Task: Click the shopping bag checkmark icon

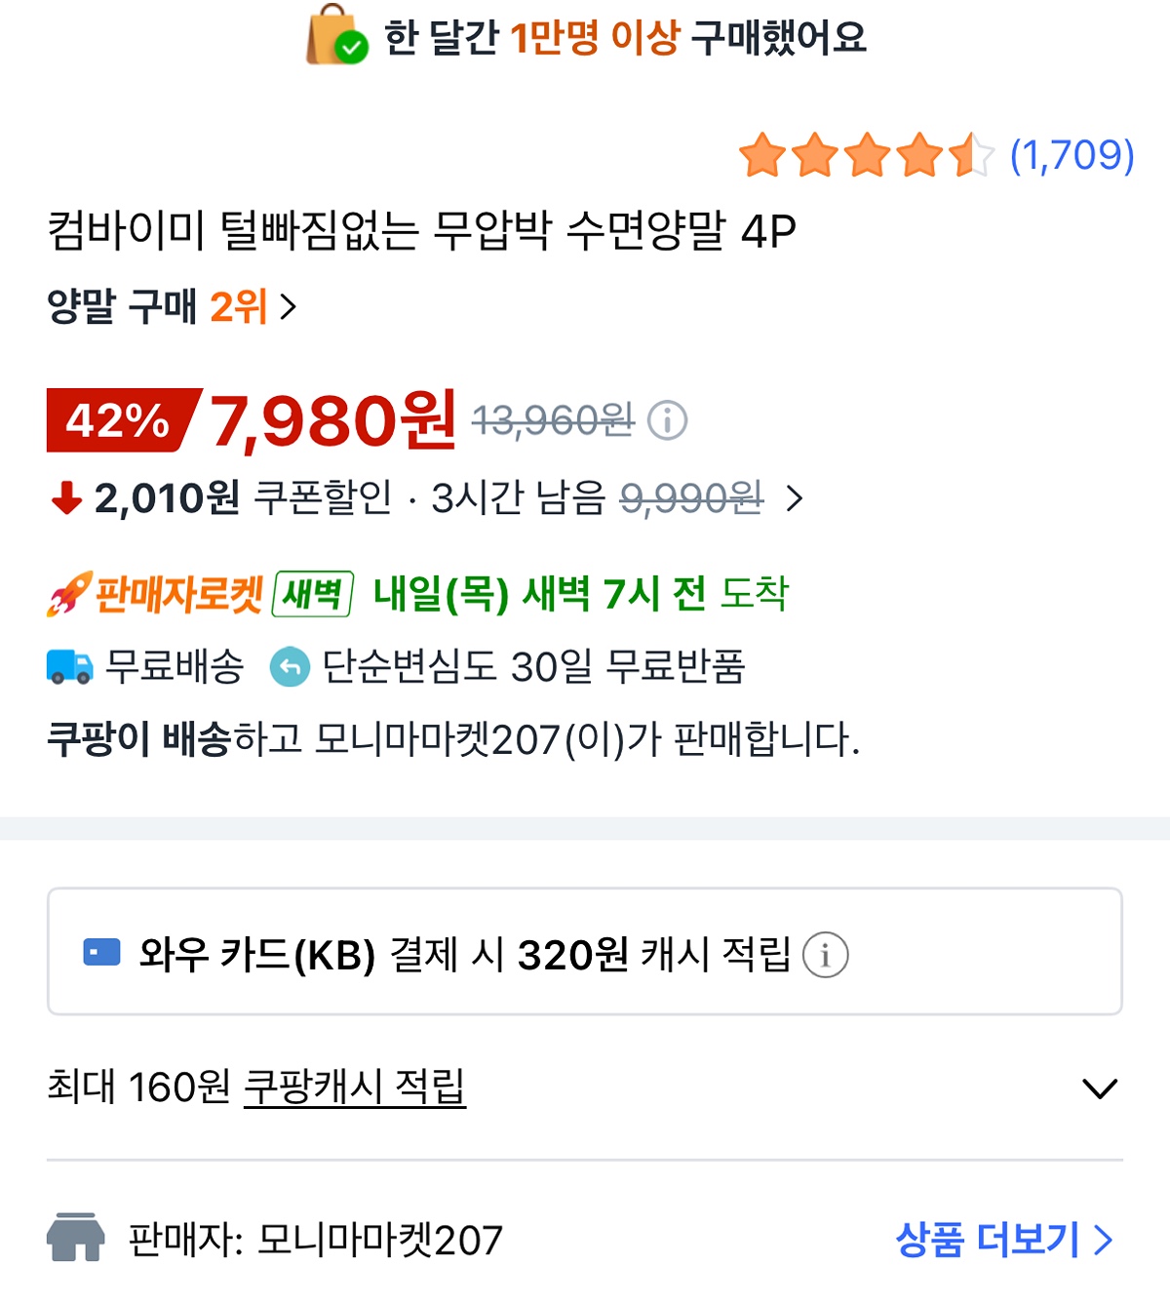Action: [337, 37]
